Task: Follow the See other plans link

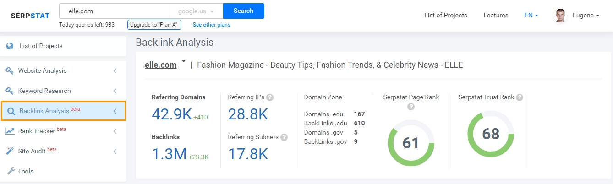Action: pyautogui.click(x=212, y=25)
